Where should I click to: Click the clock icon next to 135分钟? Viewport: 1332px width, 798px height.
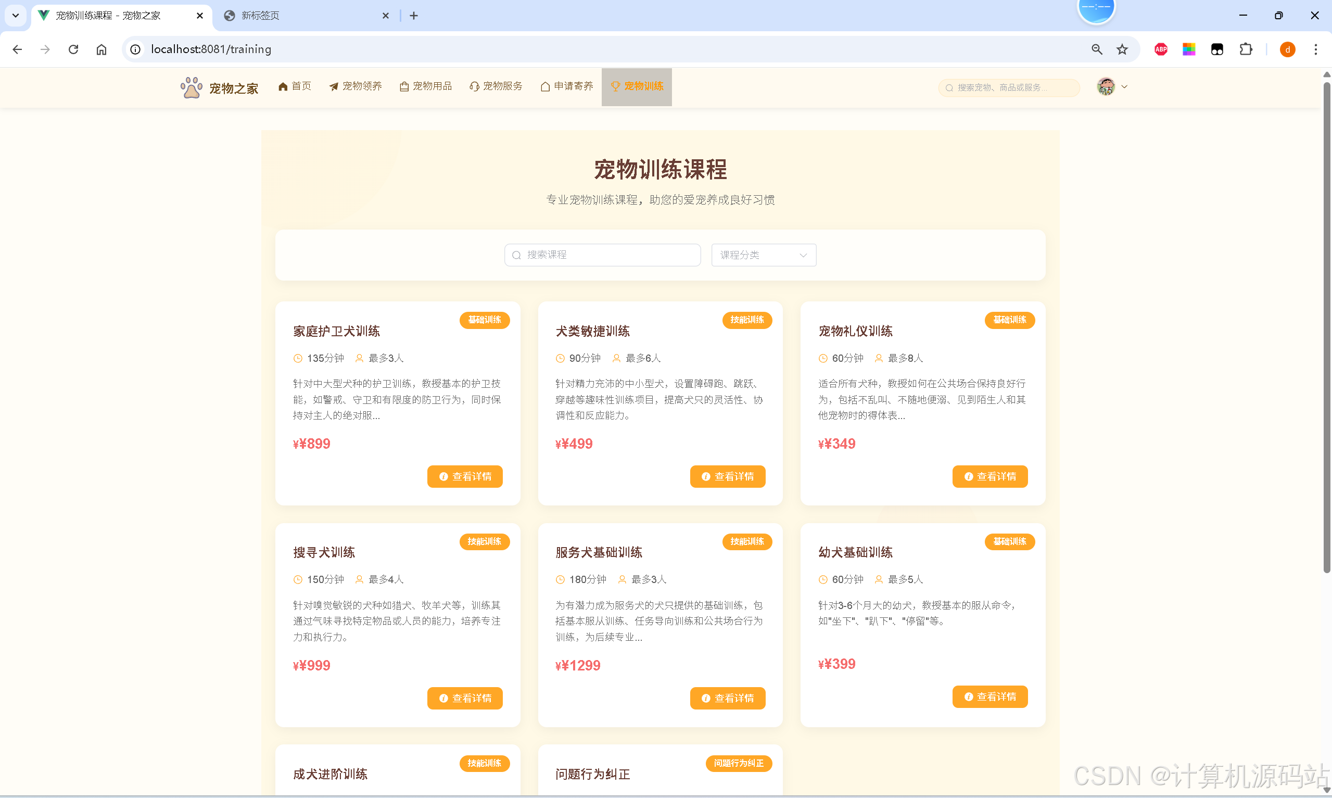(298, 358)
